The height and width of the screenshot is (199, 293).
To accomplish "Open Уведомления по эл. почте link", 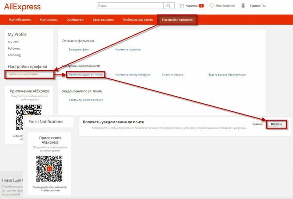I will (x=86, y=100).
